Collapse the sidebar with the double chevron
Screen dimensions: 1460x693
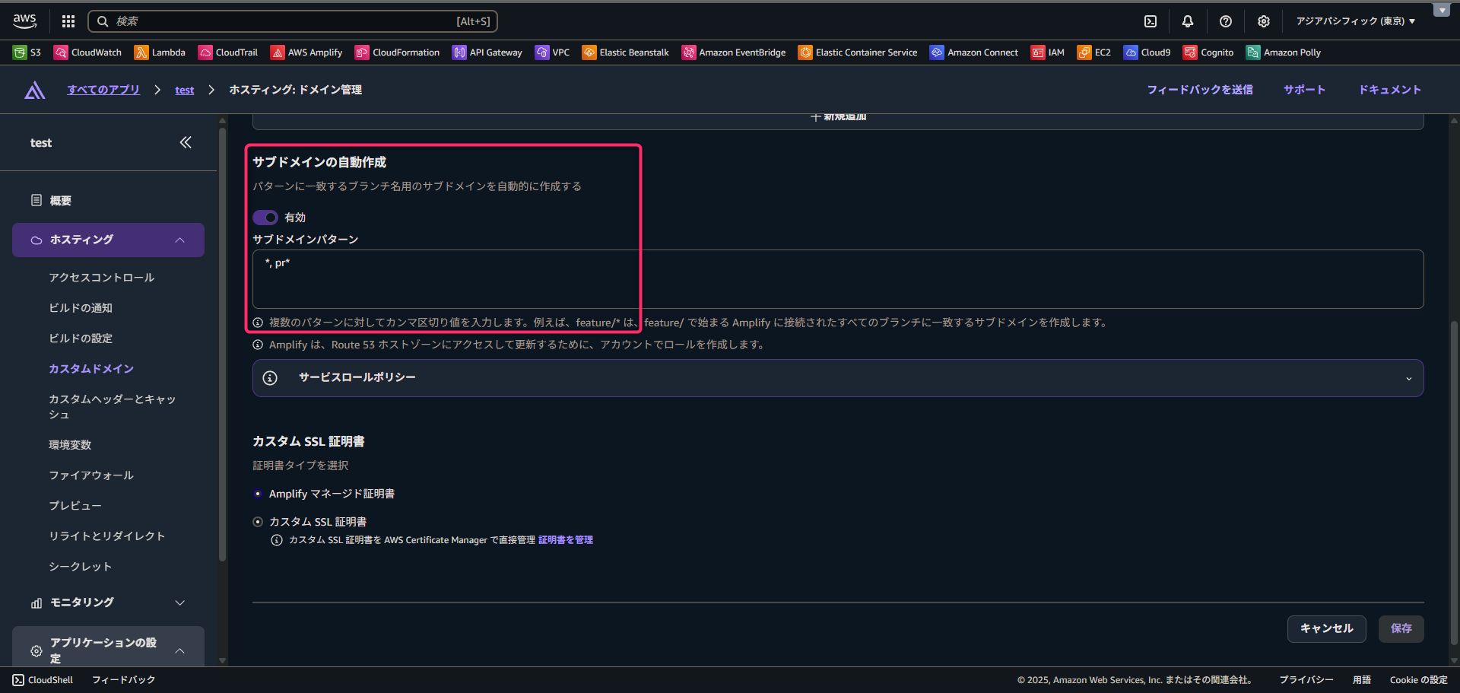[186, 142]
